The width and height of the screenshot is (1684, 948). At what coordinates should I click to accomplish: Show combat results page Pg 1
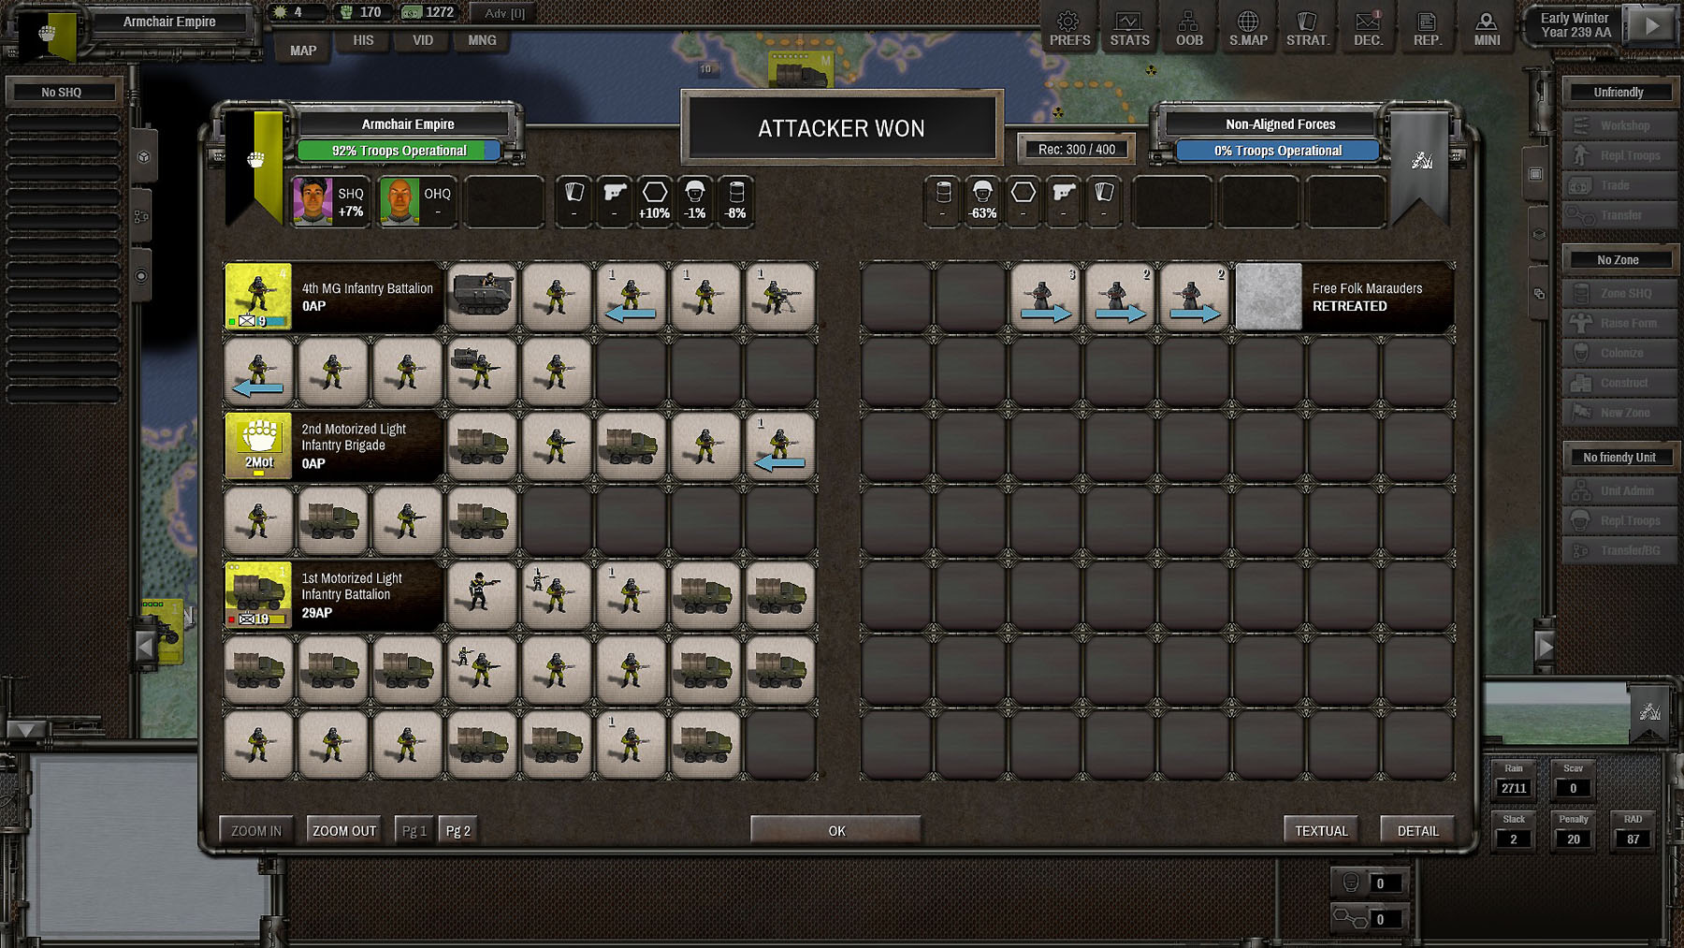(414, 830)
